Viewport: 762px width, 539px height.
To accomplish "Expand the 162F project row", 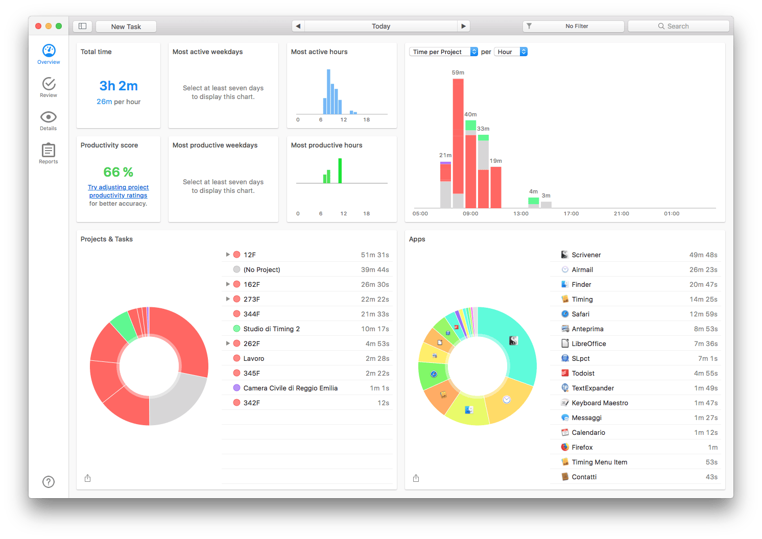I will (228, 284).
